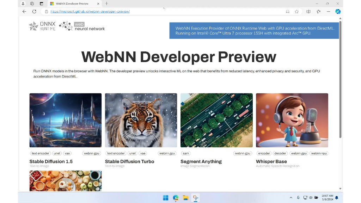The image size is (361, 203).
Task: Open the food image thumbnail in the second row
Action: pos(65,181)
